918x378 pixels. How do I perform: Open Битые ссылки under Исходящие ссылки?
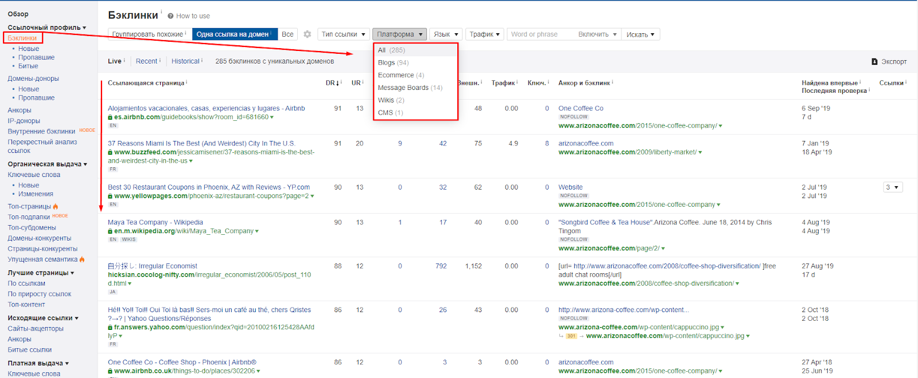tap(30, 350)
